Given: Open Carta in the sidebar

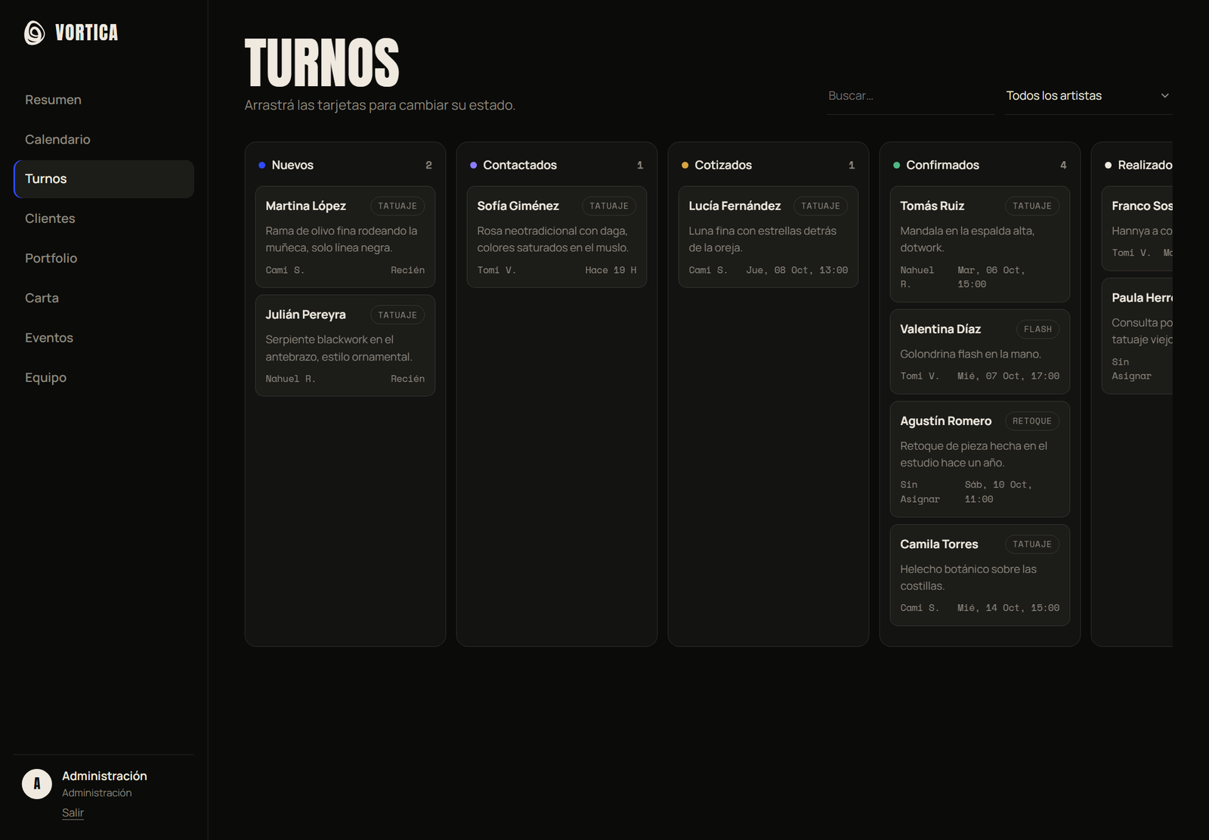Looking at the screenshot, I should click(104, 298).
